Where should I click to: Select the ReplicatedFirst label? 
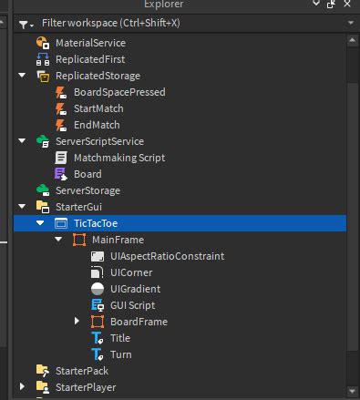90,59
